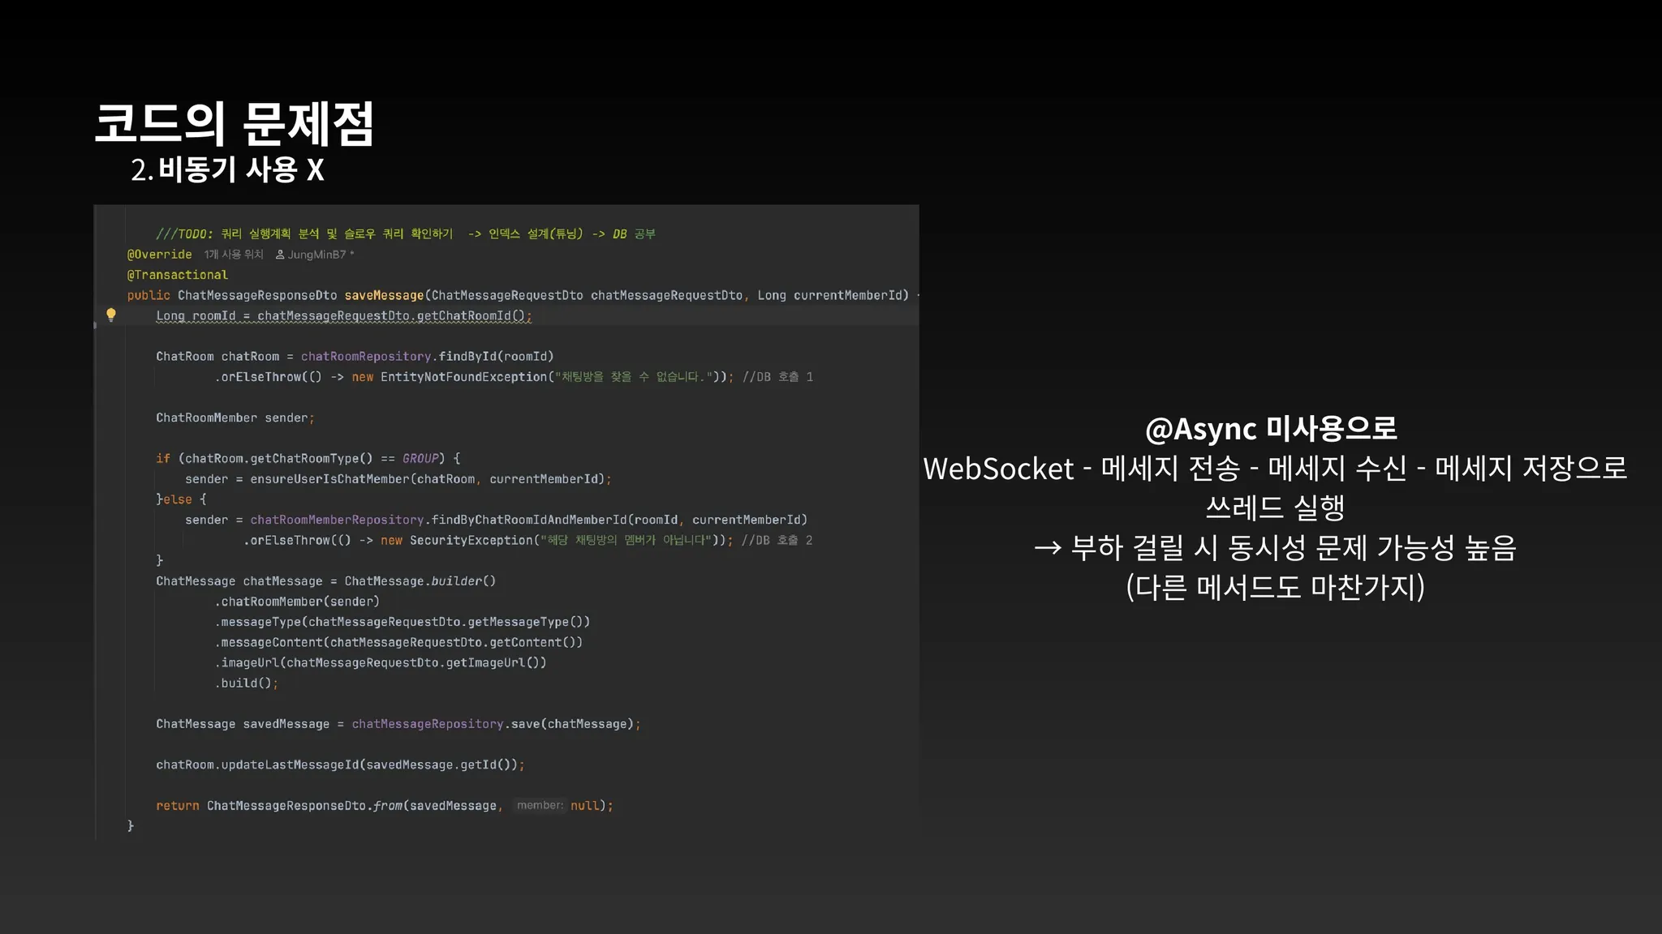Click the TODO comment line
Viewport: 1662px width, 934px height.
coord(405,233)
